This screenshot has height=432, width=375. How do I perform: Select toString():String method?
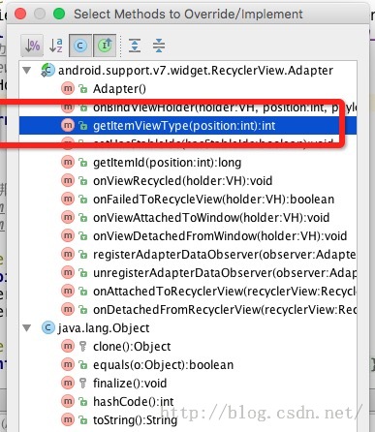(x=188, y=420)
